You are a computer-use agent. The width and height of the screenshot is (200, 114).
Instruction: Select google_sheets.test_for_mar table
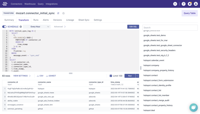click(155, 40)
